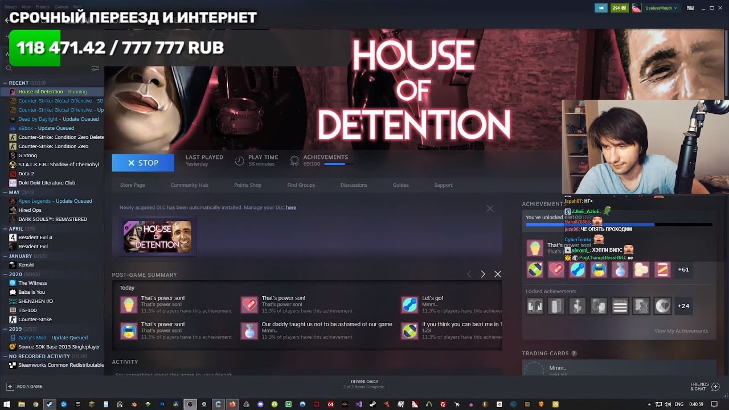
Task: Open the Trading Cards help question mark
Action: click(x=574, y=354)
